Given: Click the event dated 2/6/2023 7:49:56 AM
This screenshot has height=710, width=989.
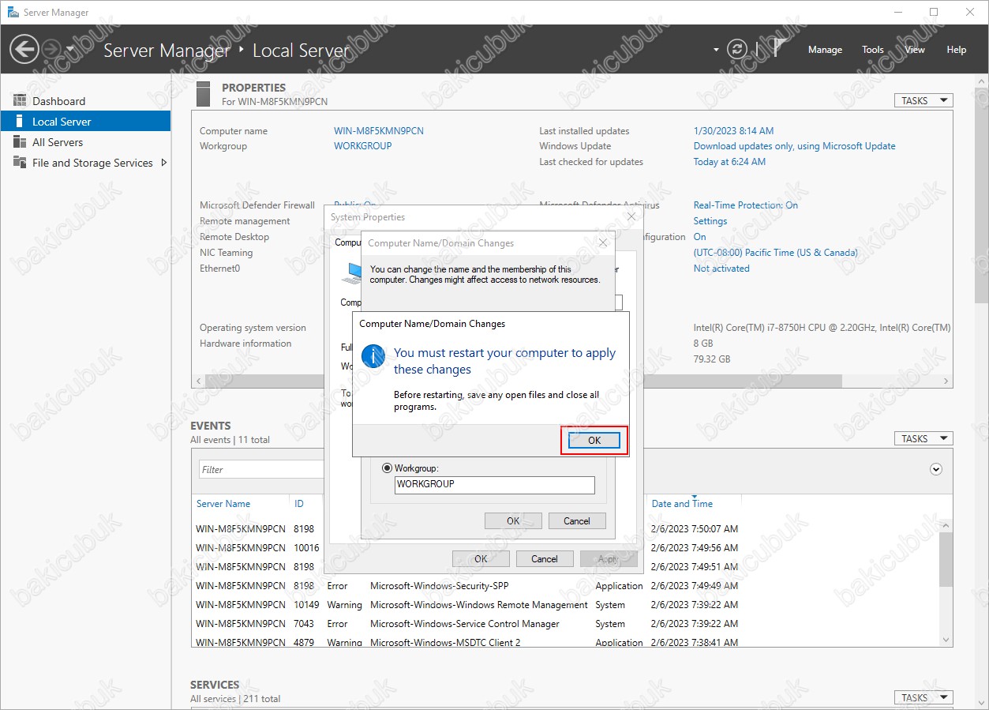Looking at the screenshot, I should [695, 548].
